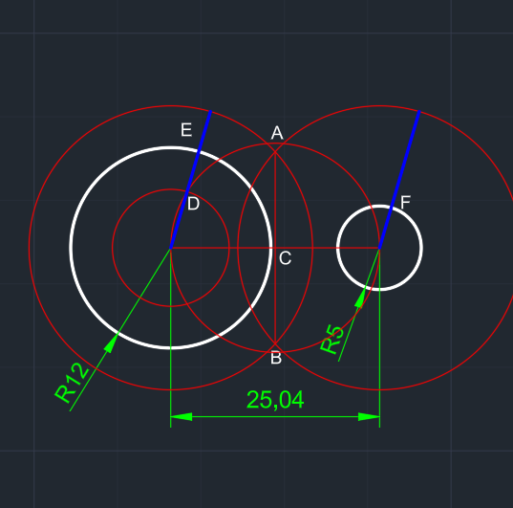This screenshot has height=508, width=513.
Task: Click the R5 radius dimension text
Action: coord(331,340)
